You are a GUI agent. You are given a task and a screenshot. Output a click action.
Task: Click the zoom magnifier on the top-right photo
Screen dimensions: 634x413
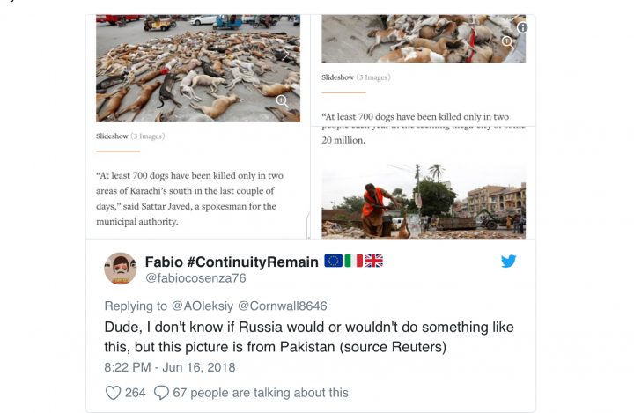(507, 41)
